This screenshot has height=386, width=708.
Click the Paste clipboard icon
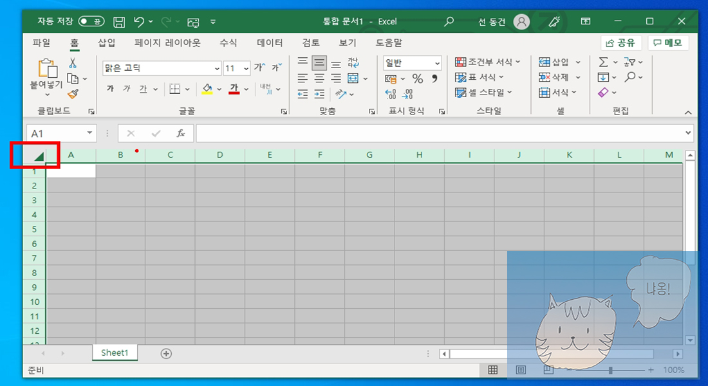[x=48, y=68]
